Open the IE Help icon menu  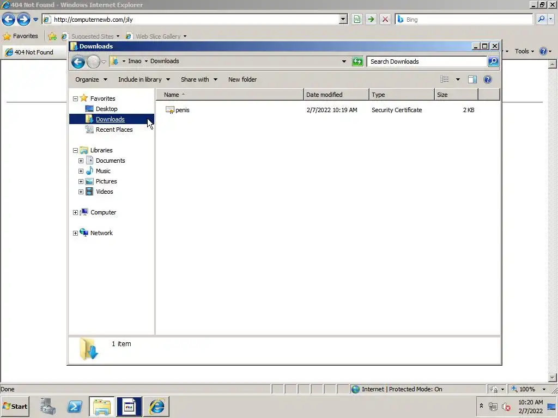click(545, 52)
